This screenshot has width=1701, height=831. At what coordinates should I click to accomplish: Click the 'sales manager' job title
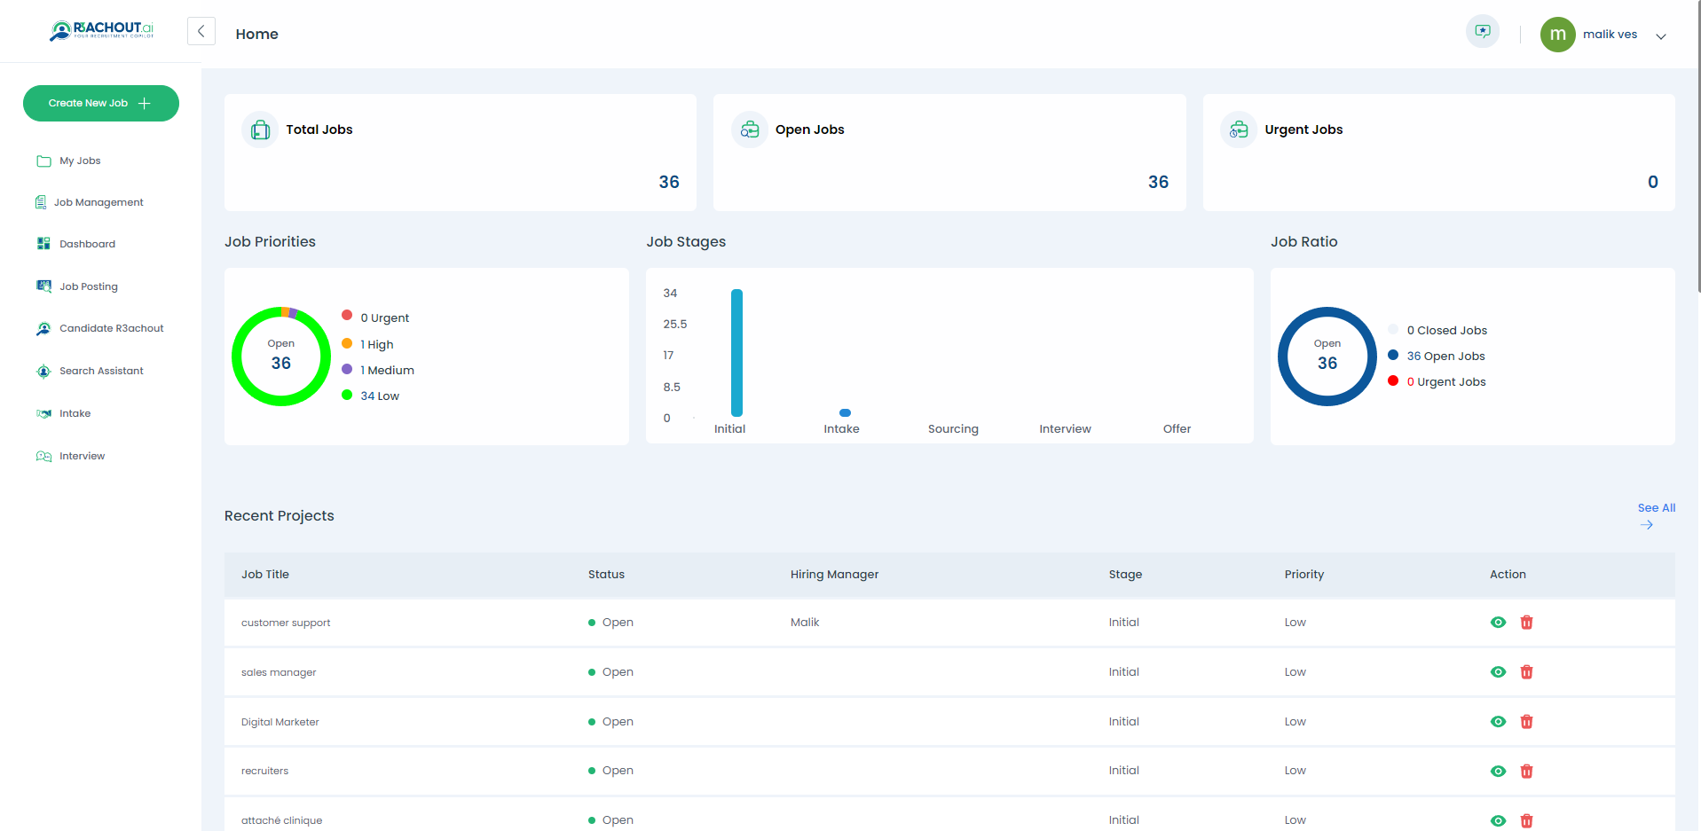[279, 672]
